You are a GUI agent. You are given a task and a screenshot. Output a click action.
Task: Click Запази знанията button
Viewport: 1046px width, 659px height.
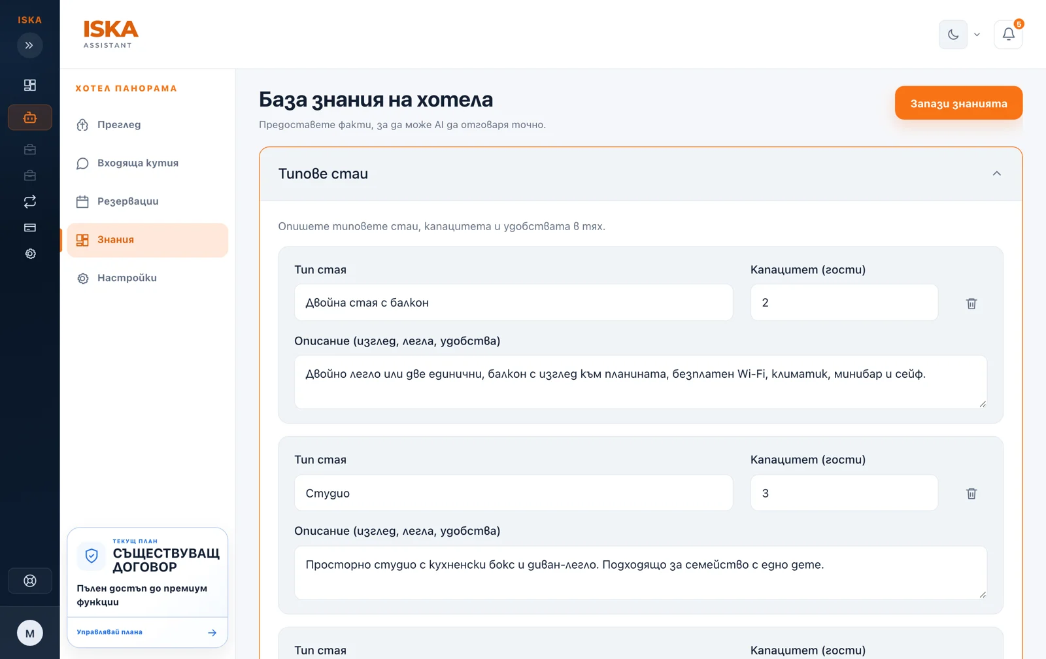click(958, 103)
